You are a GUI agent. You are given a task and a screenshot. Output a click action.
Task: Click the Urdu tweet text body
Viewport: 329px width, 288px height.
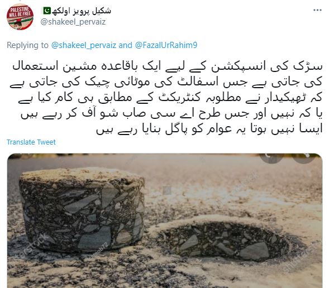[166, 98]
